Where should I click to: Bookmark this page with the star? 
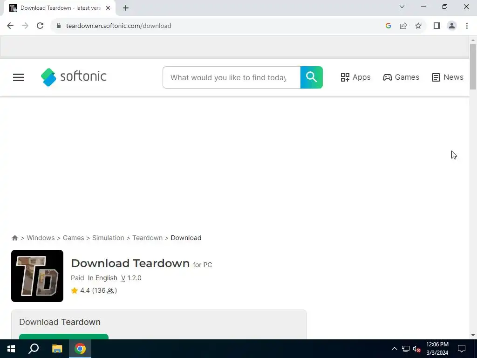coord(418,26)
